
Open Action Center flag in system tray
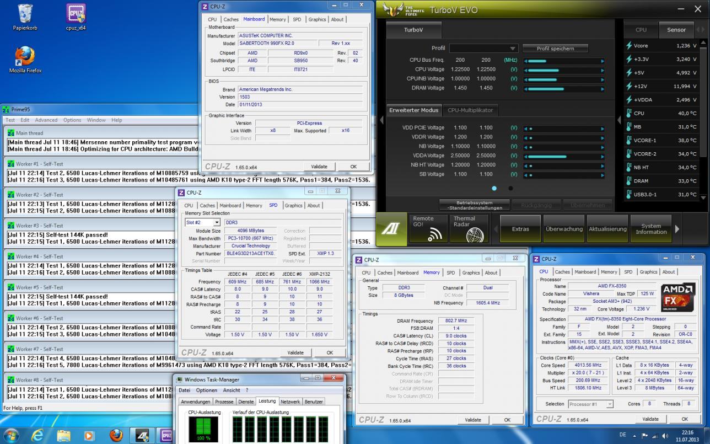click(646, 435)
